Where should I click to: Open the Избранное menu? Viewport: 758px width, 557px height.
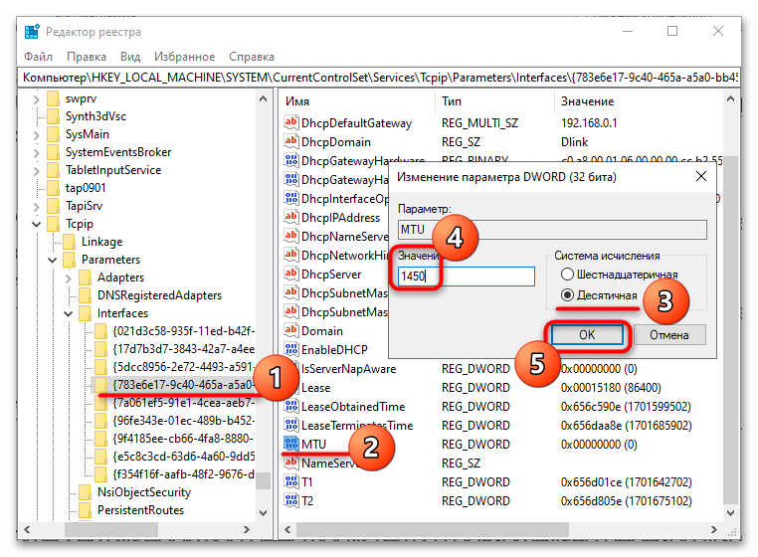tap(185, 57)
